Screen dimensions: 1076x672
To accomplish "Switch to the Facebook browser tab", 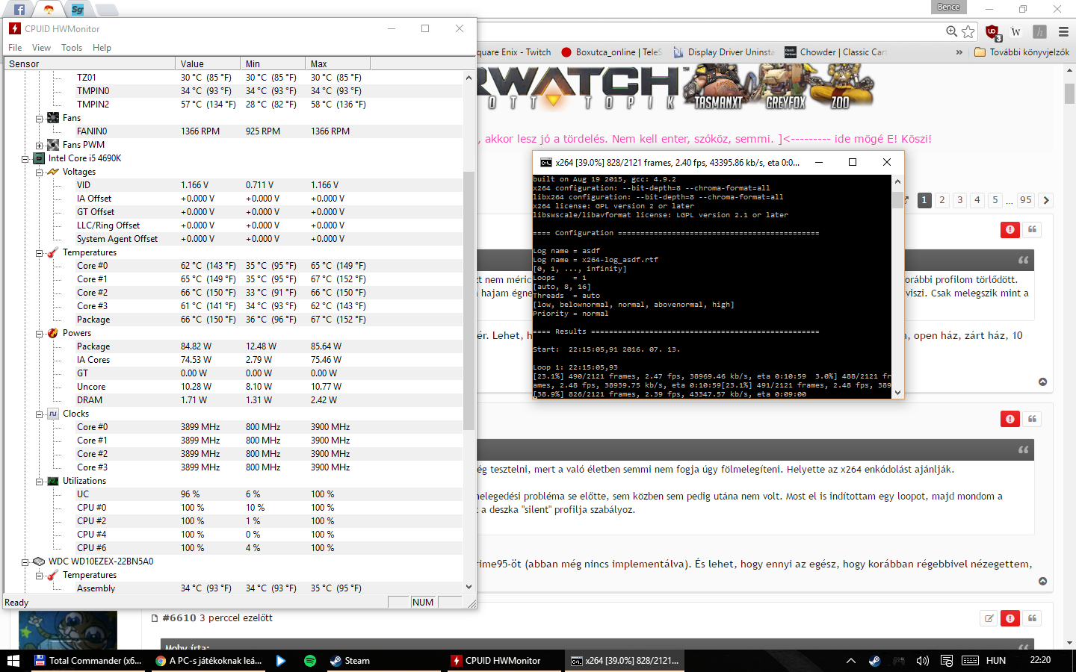I will pyautogui.click(x=19, y=10).
